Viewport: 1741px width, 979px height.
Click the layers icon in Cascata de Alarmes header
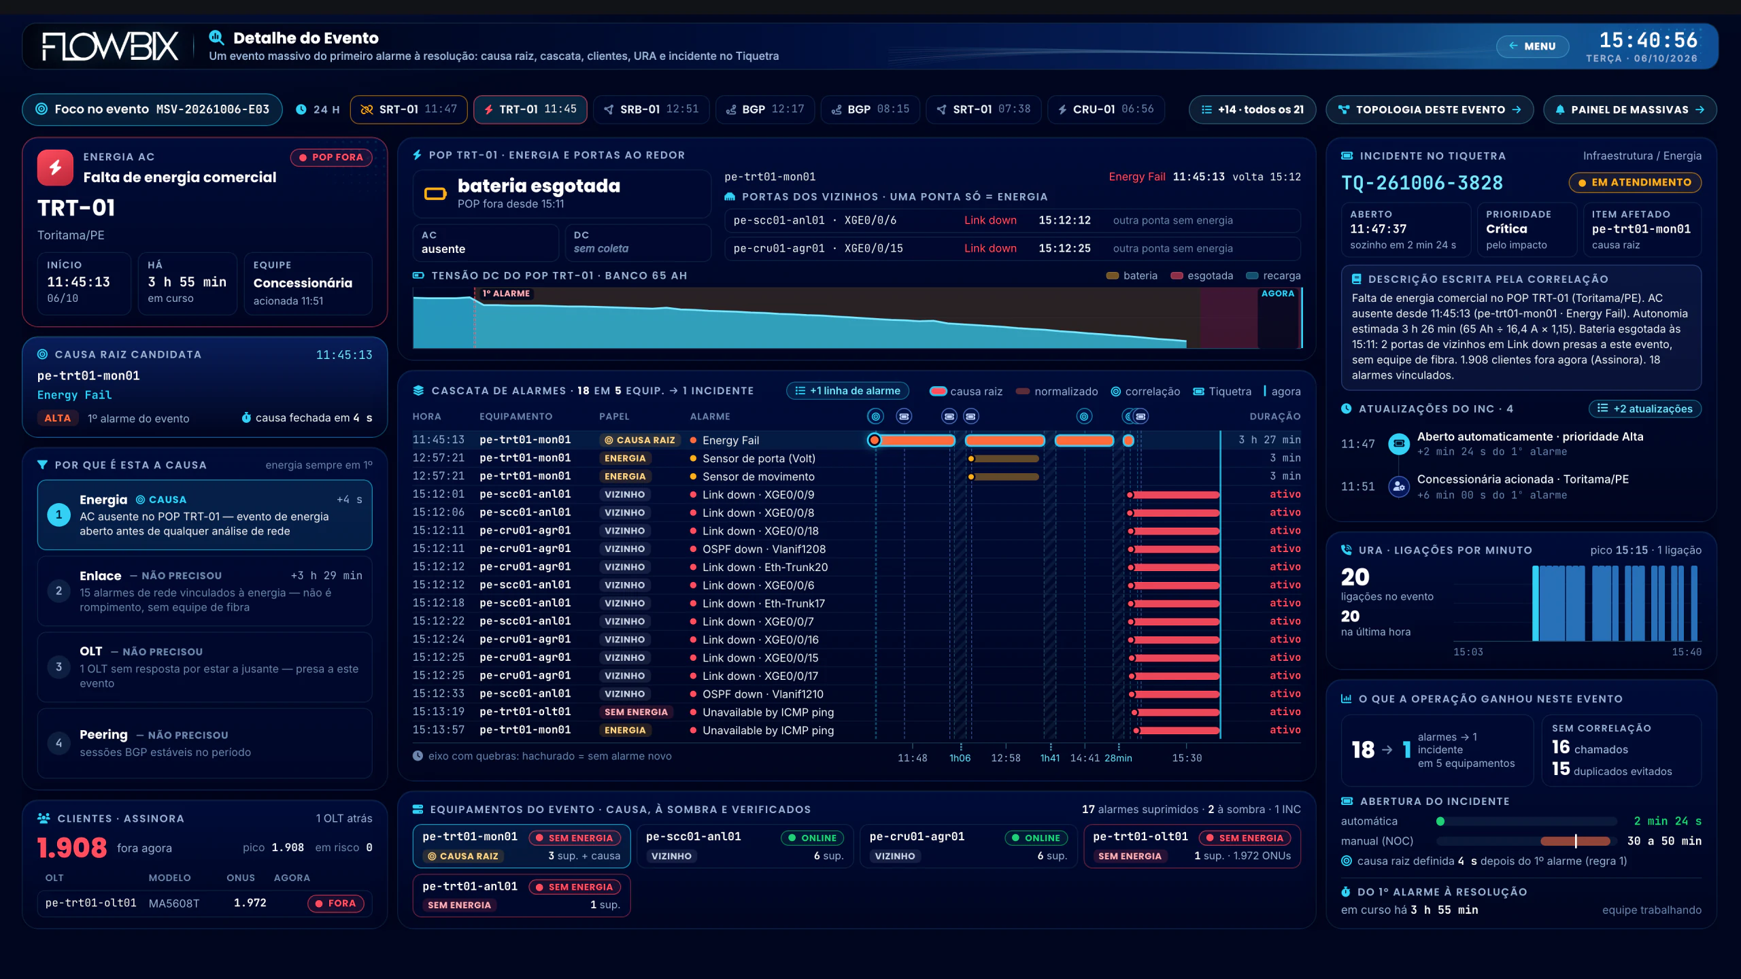pyautogui.click(x=418, y=390)
